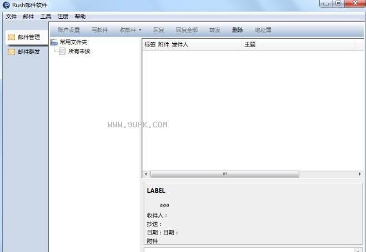366x252 pixels.
Task: Maximize the Rush邮件软件 window
Action: pyautogui.click(x=338, y=3)
